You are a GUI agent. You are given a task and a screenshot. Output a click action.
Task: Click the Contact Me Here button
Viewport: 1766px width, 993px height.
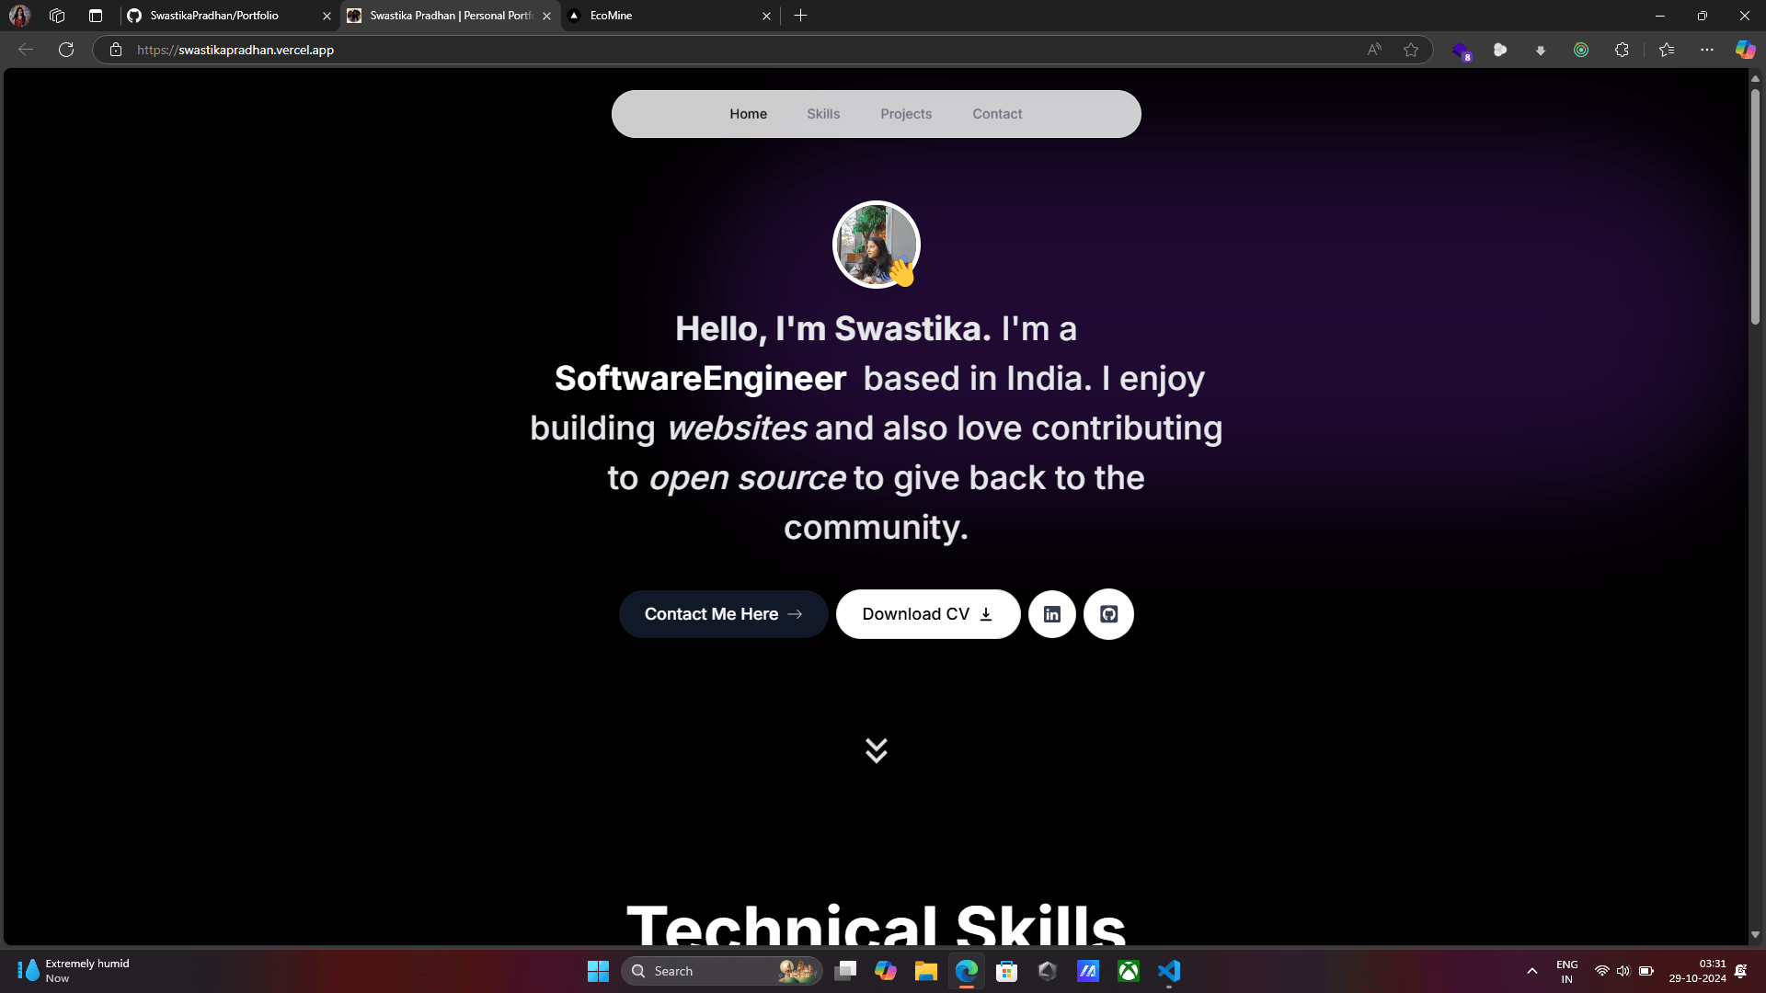tap(723, 614)
